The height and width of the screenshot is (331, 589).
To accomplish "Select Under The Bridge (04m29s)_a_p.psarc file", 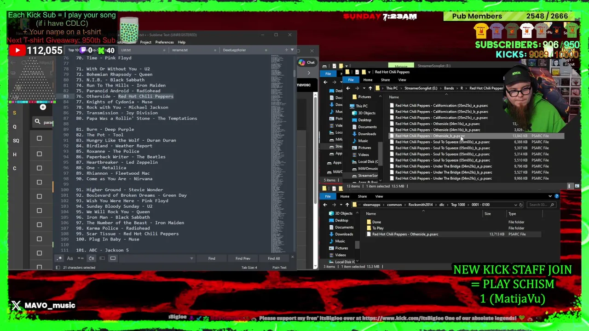I will point(443,166).
